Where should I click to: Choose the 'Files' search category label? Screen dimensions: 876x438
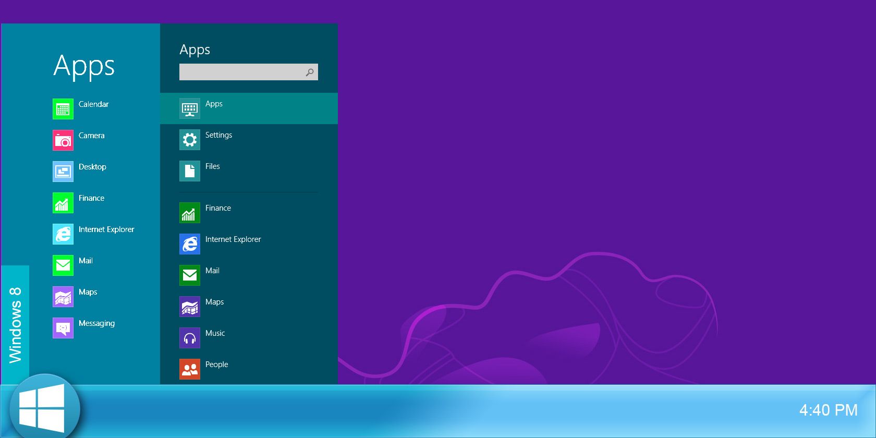212,166
